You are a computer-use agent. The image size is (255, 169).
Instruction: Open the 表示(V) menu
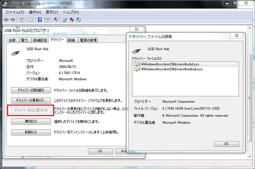52,12
